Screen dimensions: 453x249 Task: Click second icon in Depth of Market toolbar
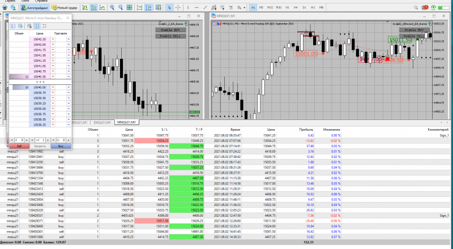point(20,26)
